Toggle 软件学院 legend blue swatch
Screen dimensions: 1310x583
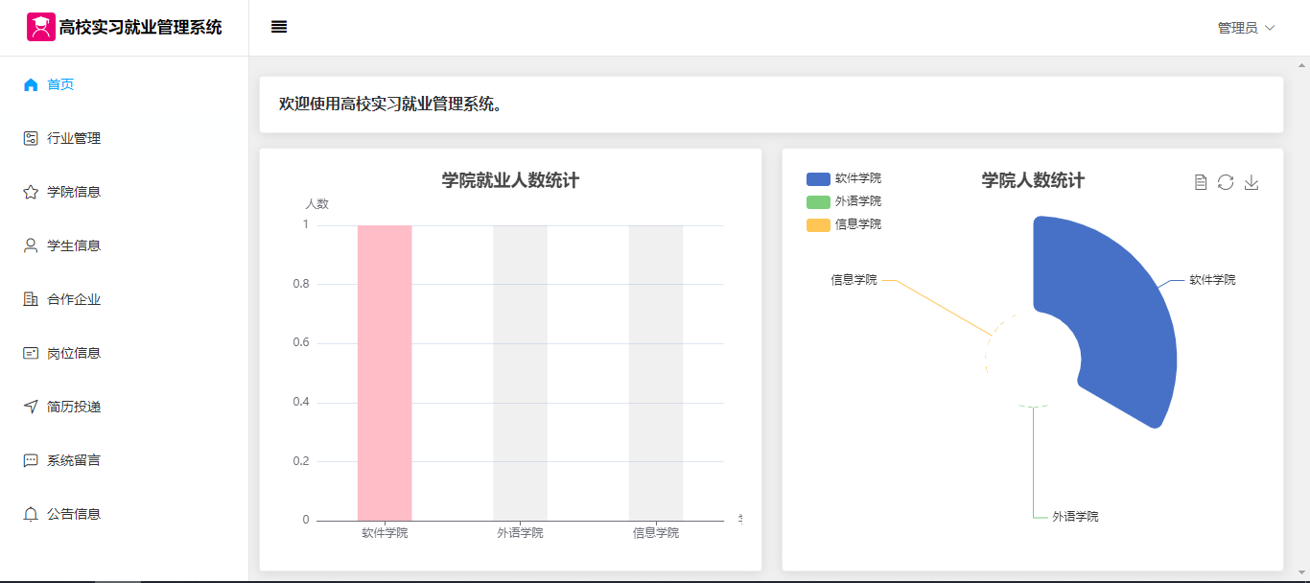coord(818,179)
